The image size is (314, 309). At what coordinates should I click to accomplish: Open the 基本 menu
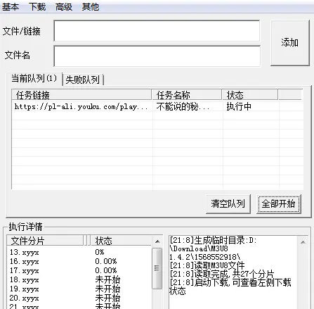coord(11,7)
